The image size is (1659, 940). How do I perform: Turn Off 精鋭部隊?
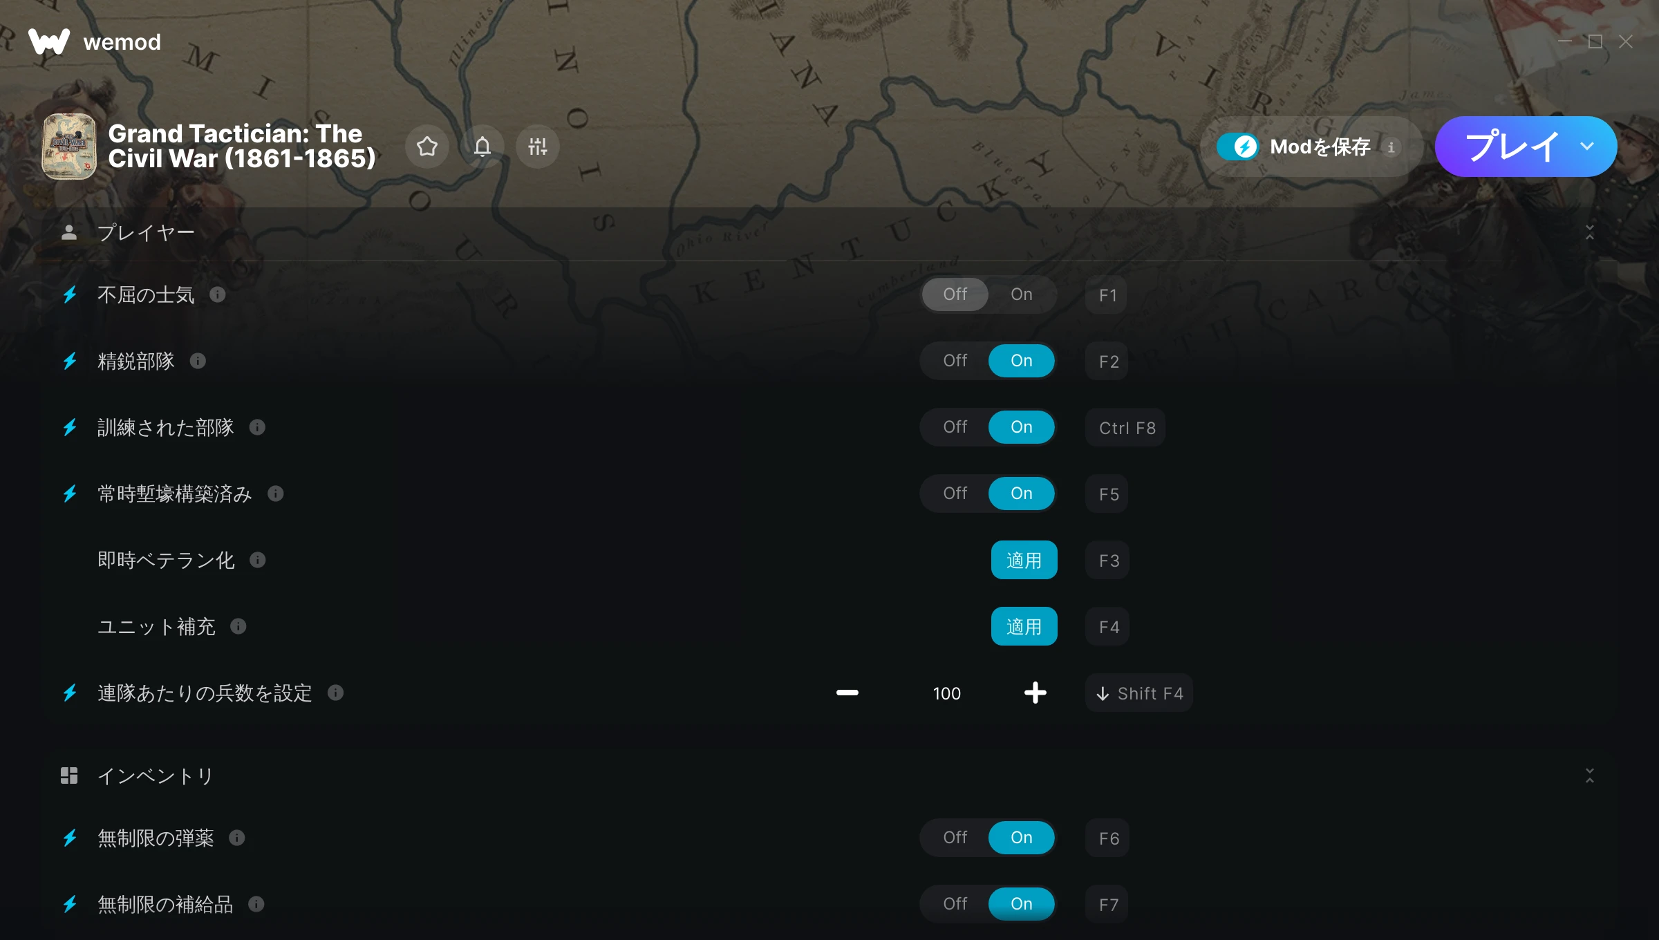point(955,361)
